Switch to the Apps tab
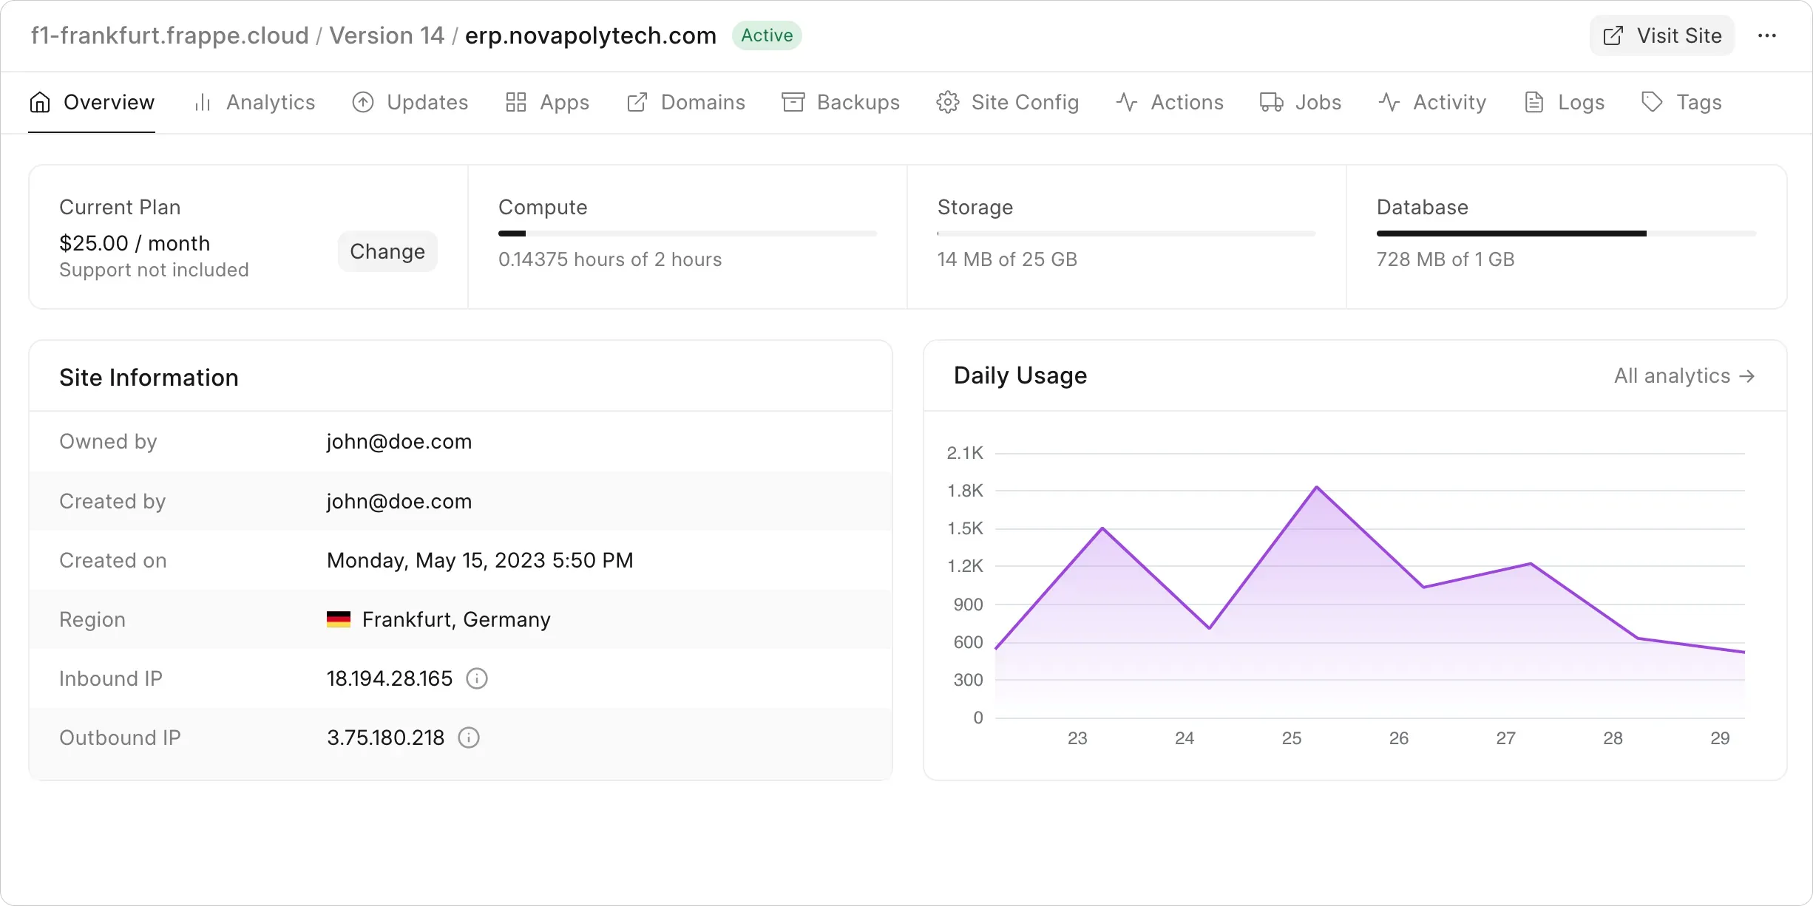 click(x=564, y=102)
